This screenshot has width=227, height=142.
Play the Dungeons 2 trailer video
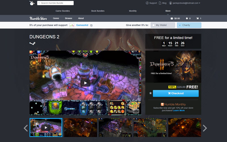pyautogui.click(x=85, y=83)
